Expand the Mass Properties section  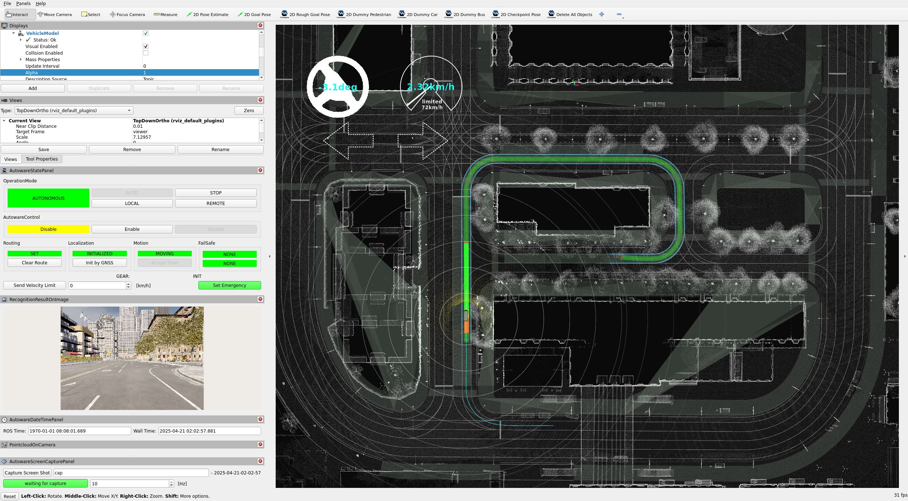21,59
